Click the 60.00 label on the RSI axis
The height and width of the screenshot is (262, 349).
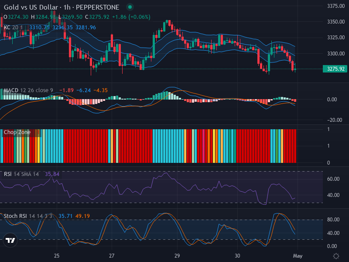point(333,179)
